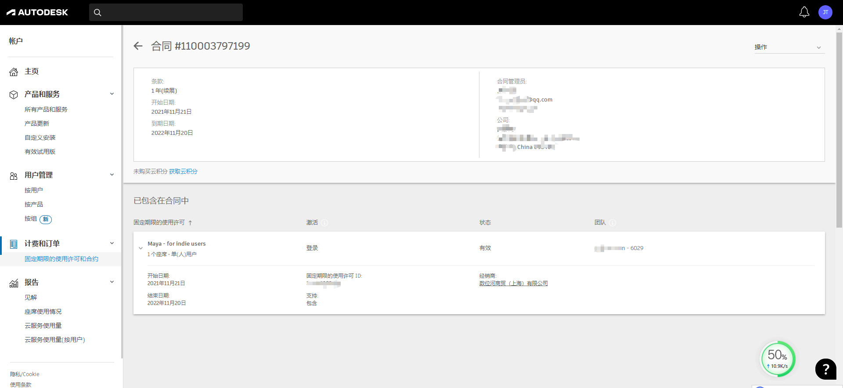Open 所有产品和服务

[x=46, y=109]
